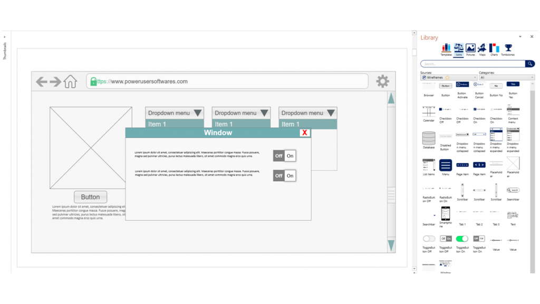
Task: Select the horizontal Value slider item
Action: 496,241
